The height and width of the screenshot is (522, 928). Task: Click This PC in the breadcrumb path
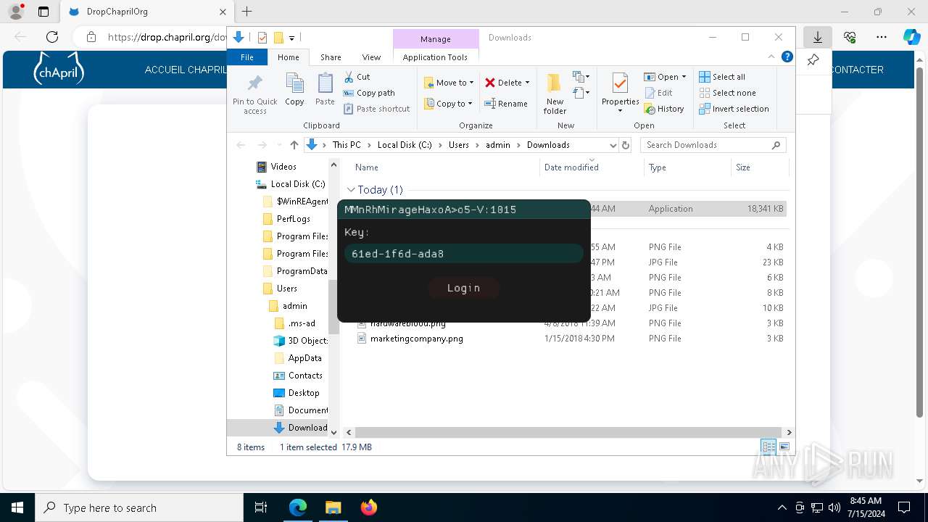347,145
